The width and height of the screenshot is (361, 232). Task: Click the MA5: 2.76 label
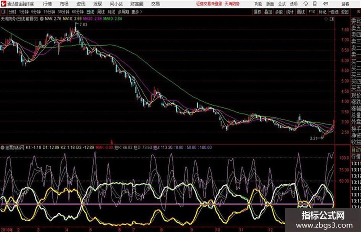53,19
